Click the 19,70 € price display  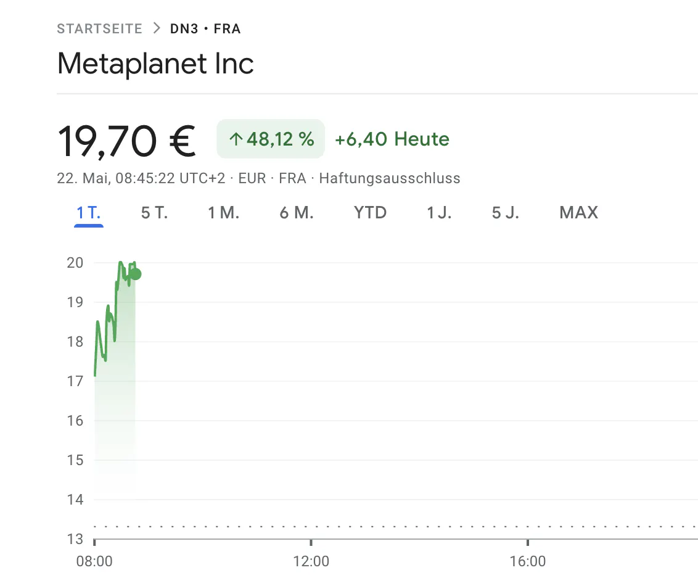(x=126, y=141)
